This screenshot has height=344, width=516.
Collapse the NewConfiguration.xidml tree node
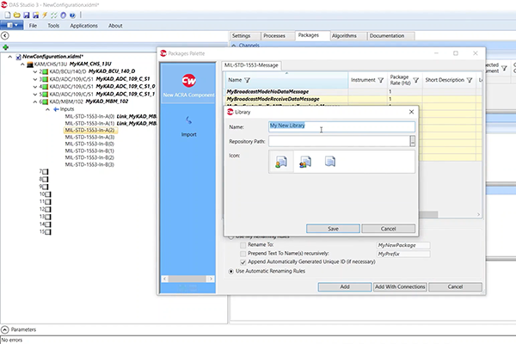pyautogui.click(x=10, y=57)
